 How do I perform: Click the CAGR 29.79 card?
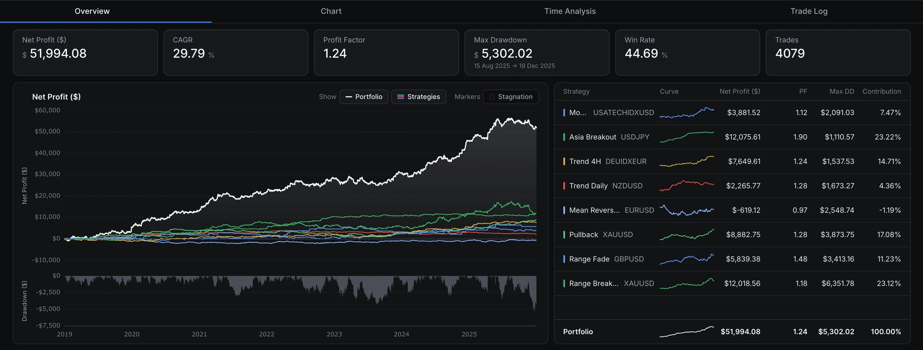(236, 53)
